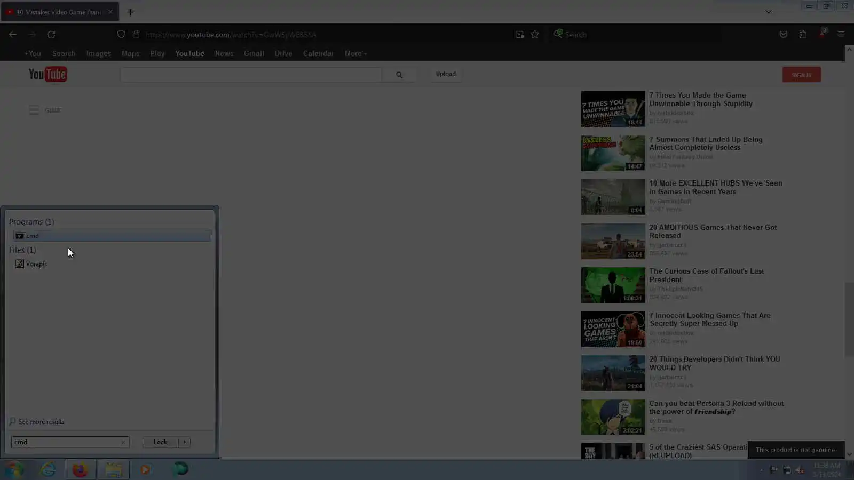Open Gmail in the Google bar
Image resolution: width=854 pixels, height=480 pixels.
coord(254,54)
